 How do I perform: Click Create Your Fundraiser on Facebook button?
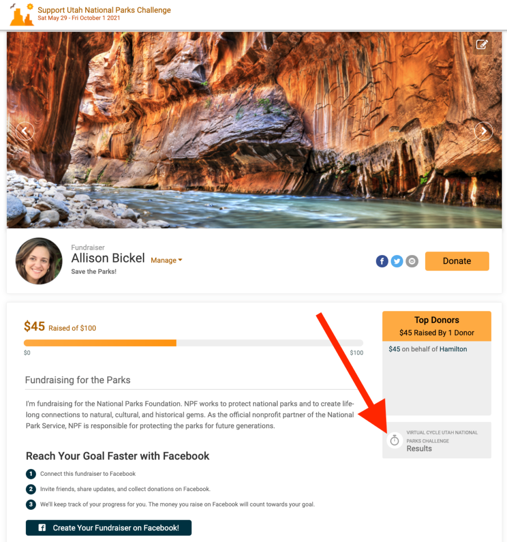(x=108, y=528)
